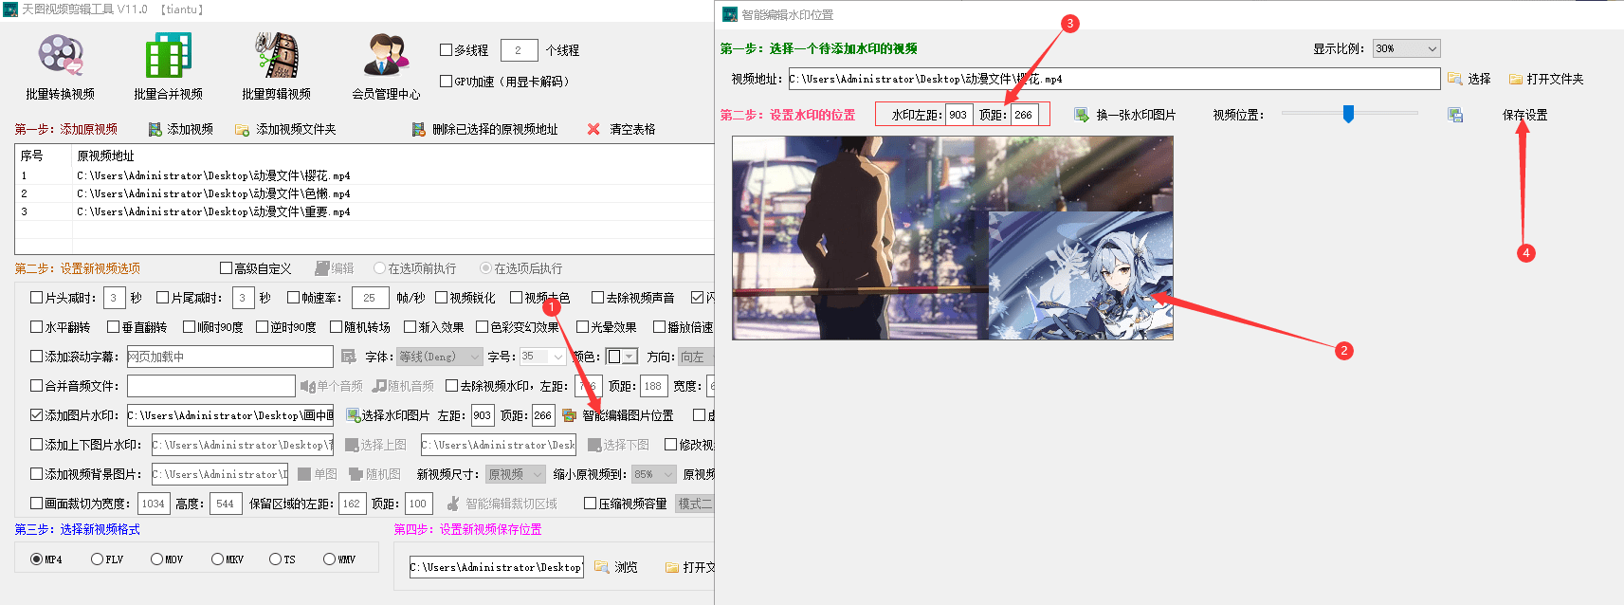
Task: Click the 智能编辑图片位置 button label
Action: point(628,415)
